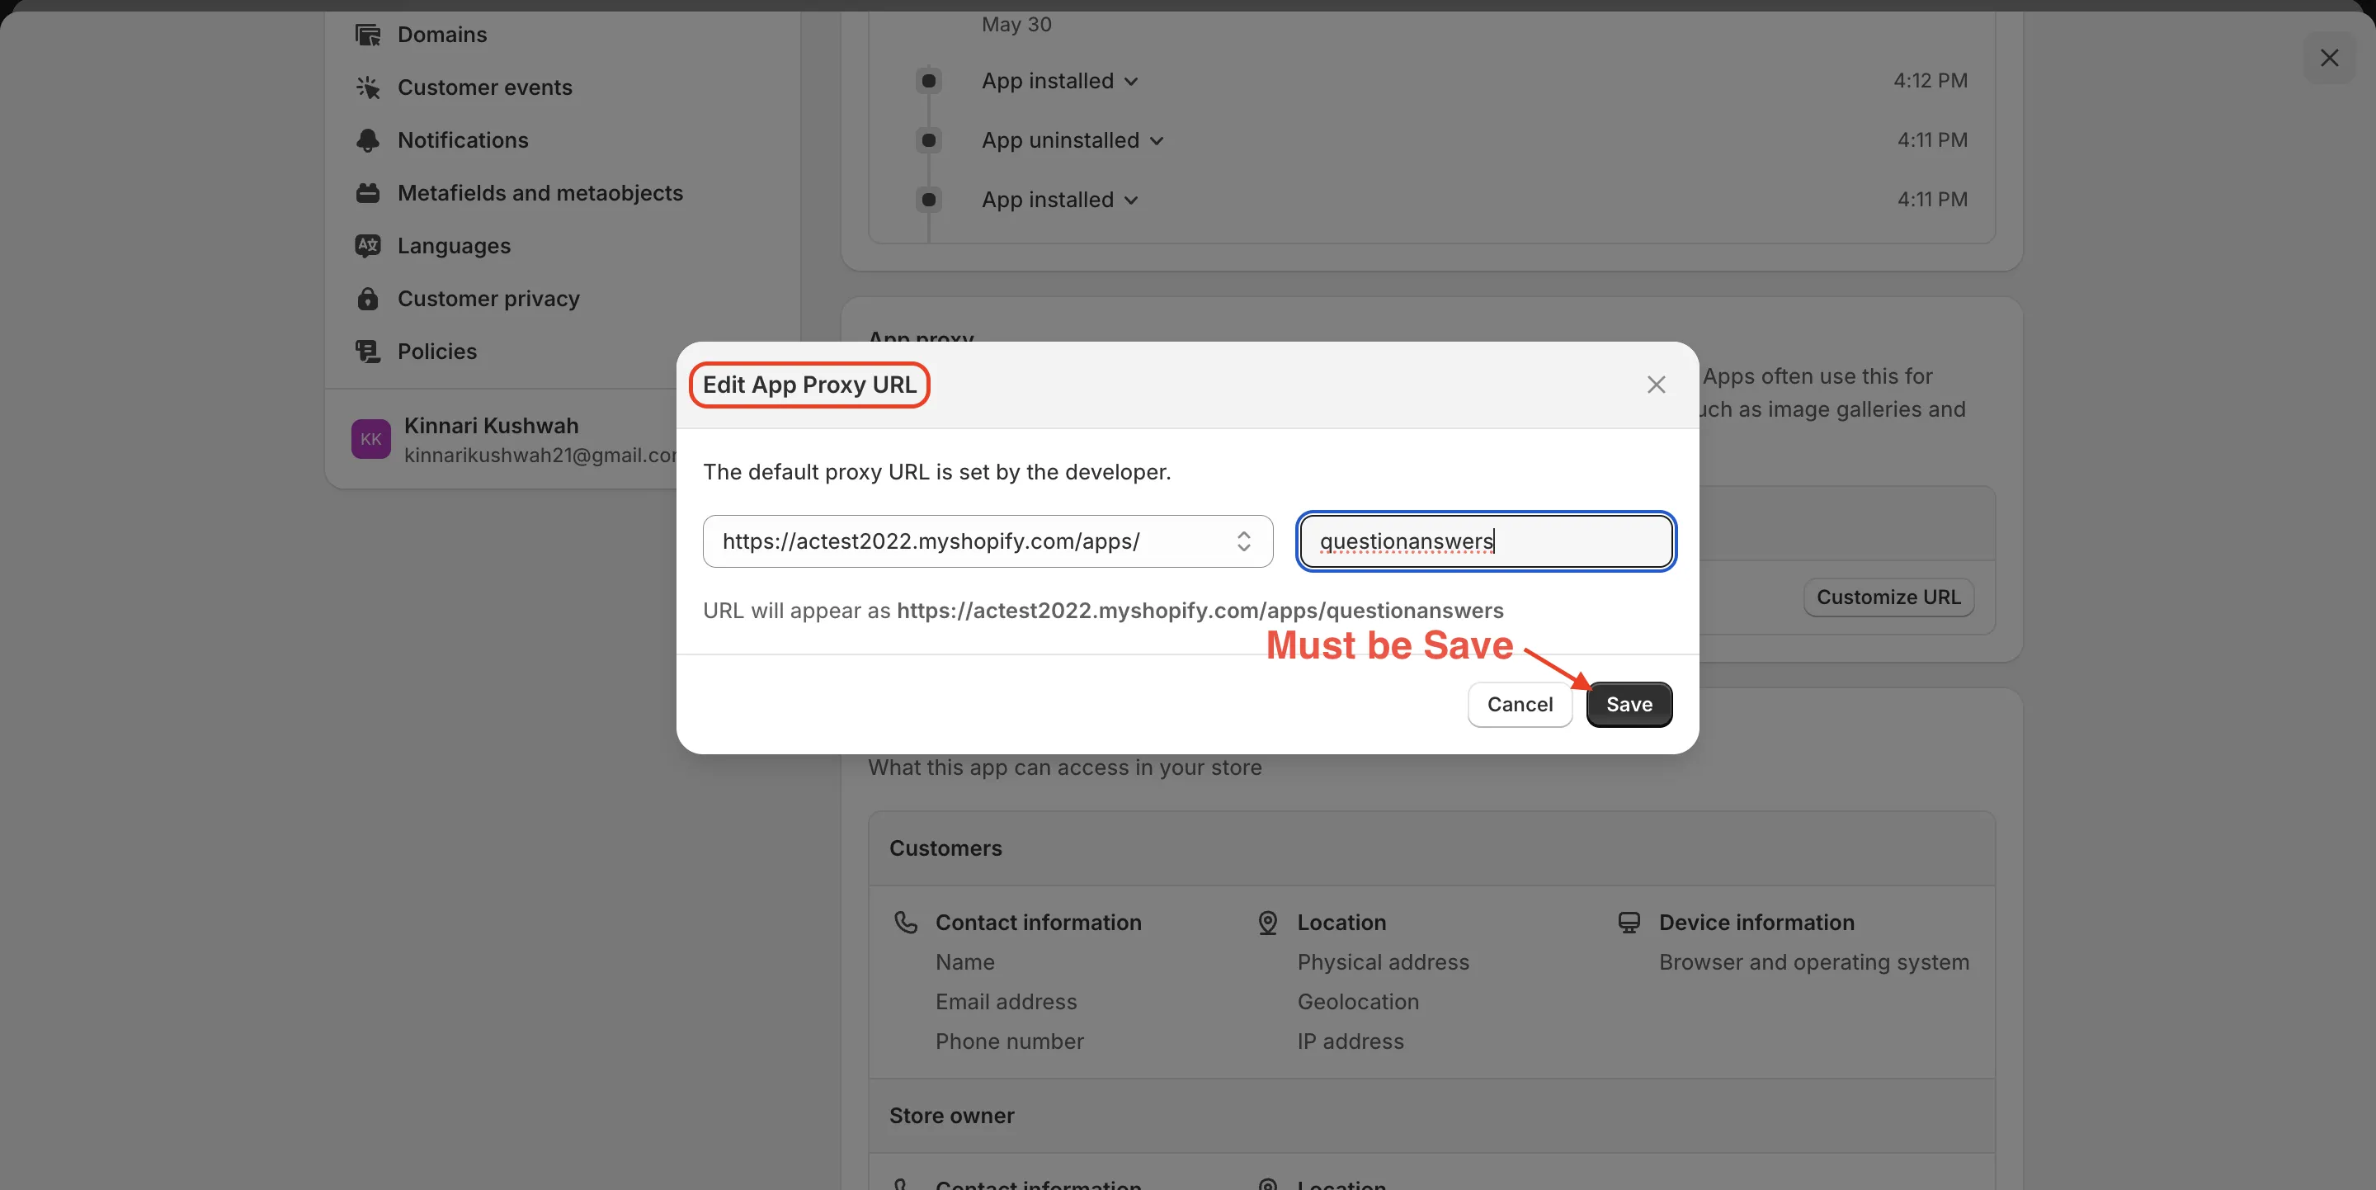The width and height of the screenshot is (2376, 1190).
Task: Click the default proxy URL description text
Action: coord(937,472)
